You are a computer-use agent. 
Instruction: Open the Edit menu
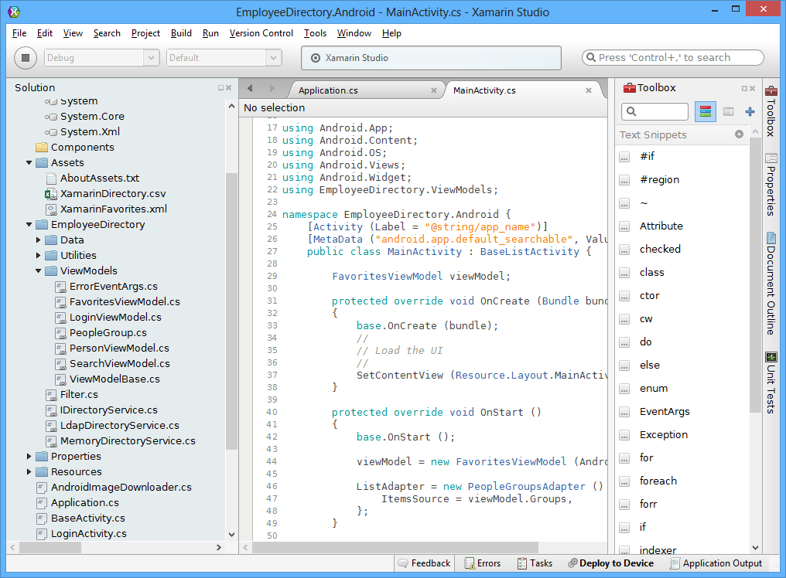click(45, 33)
